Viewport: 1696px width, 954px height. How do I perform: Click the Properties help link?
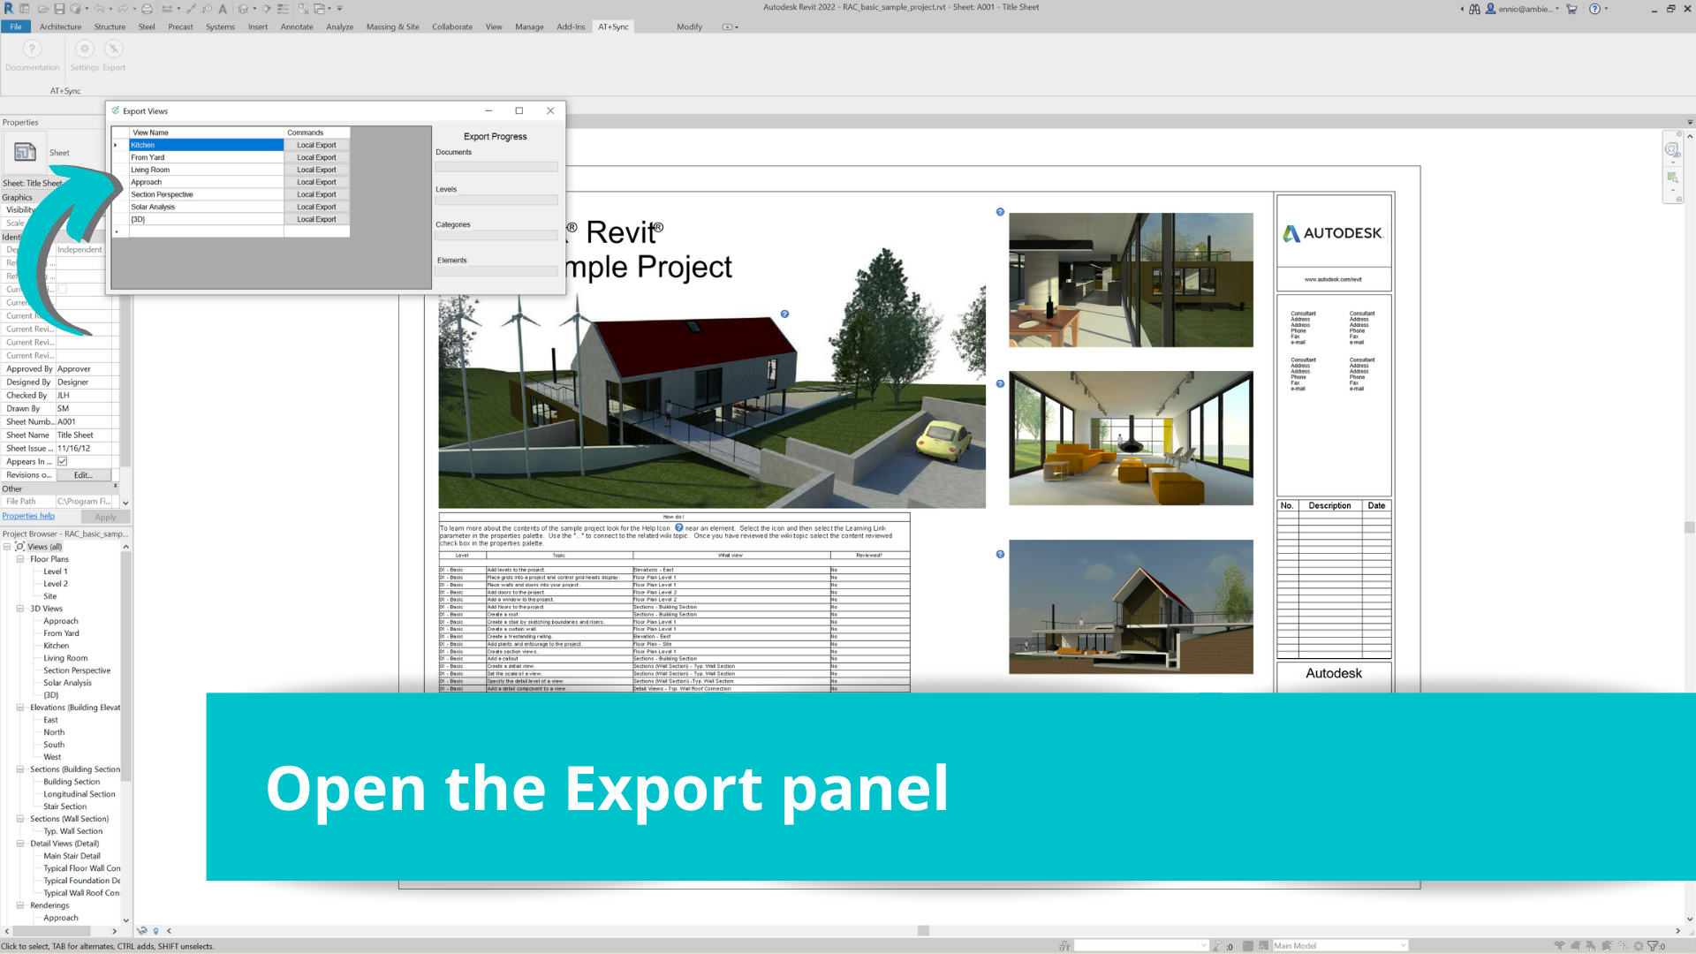pyautogui.click(x=28, y=516)
